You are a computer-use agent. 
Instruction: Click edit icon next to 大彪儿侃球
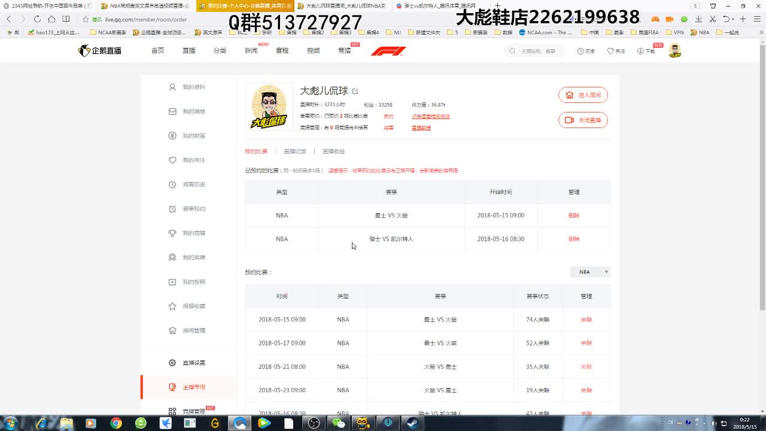[355, 91]
